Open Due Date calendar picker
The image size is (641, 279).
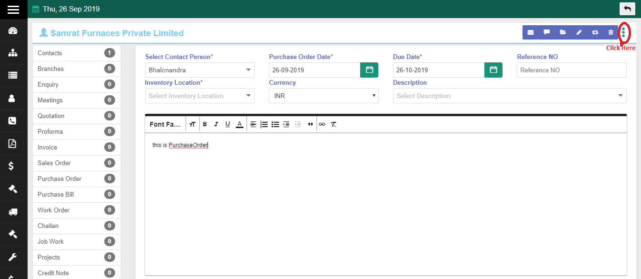493,70
